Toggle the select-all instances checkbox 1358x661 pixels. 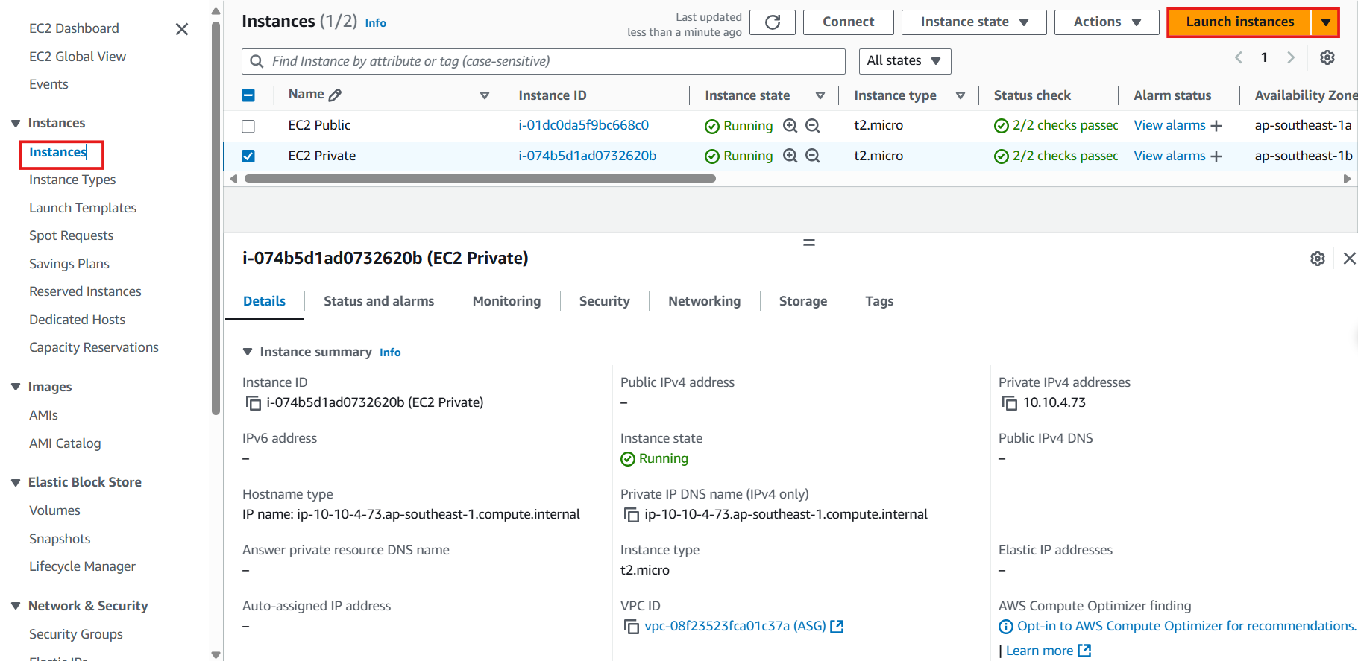pyautogui.click(x=248, y=95)
